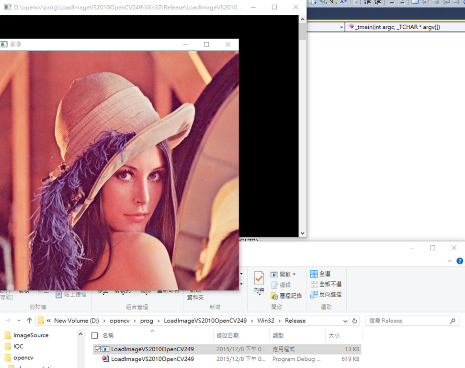Navigate to the prog breadcrumb segment

[x=147, y=321]
